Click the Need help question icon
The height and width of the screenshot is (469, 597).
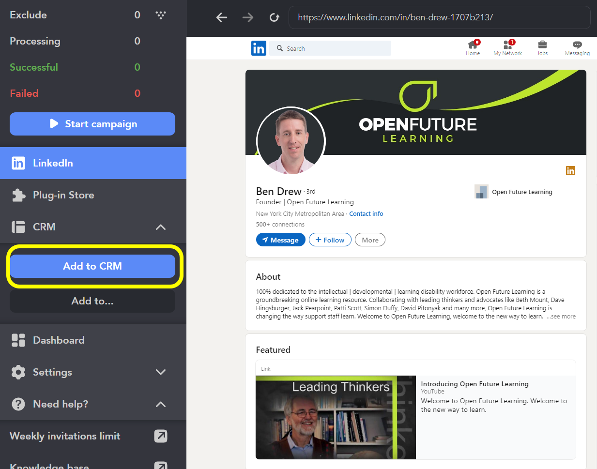[x=18, y=404]
